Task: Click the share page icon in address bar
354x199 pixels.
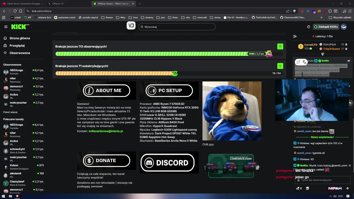Action: pyautogui.click(x=288, y=11)
